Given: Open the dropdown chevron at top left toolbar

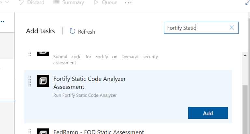Looking at the screenshot, I should (7, 2).
